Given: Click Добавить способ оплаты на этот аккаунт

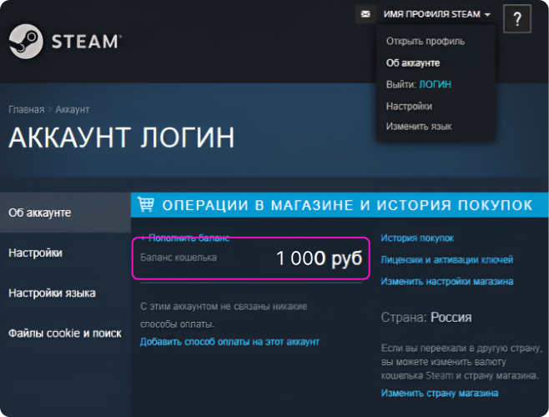Looking at the screenshot, I should point(229,342).
